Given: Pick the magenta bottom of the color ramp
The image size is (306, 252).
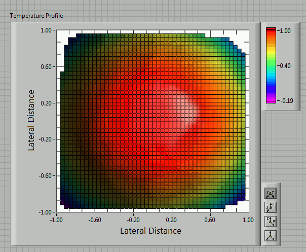Looking at the screenshot, I should point(271,99).
